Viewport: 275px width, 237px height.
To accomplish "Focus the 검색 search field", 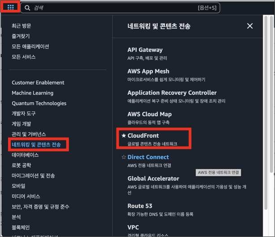I will (120, 8).
